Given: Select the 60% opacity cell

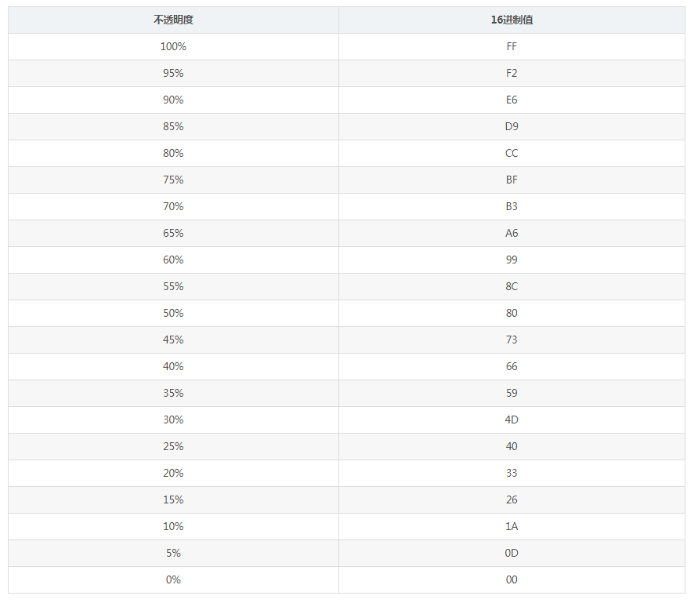Looking at the screenshot, I should pyautogui.click(x=173, y=260).
